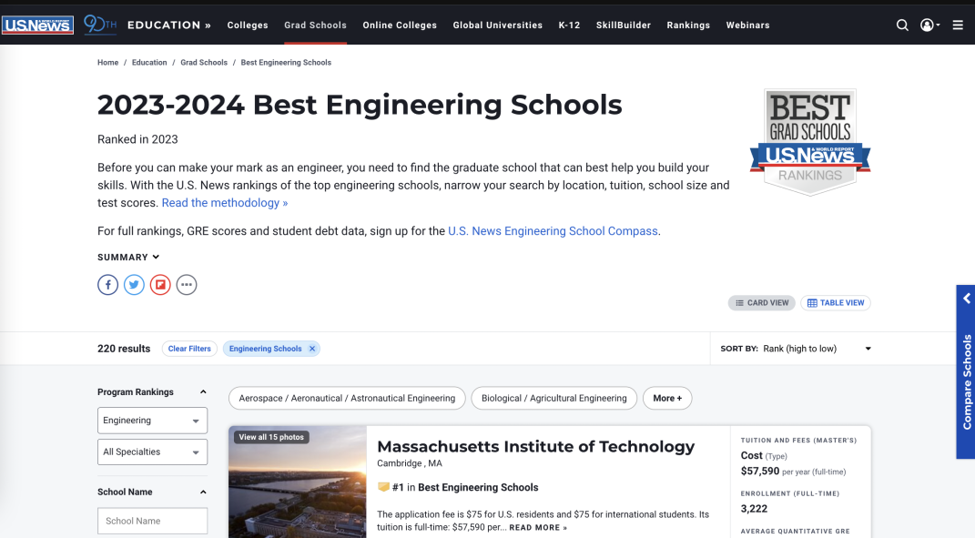Click the U.S. News logo
This screenshot has width=975, height=538.
37,25
